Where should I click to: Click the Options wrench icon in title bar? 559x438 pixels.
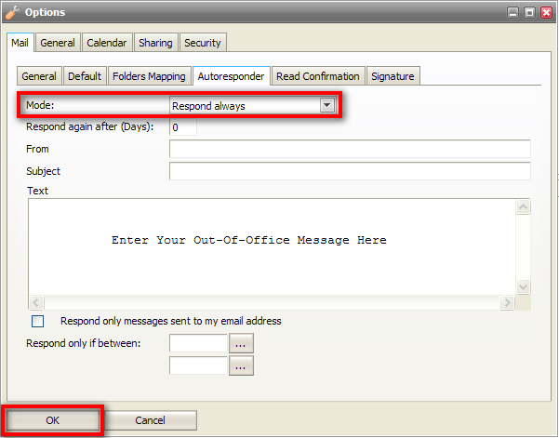pos(13,13)
